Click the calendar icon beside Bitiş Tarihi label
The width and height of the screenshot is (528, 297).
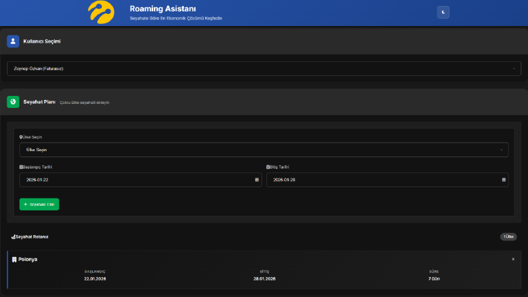(x=268, y=167)
